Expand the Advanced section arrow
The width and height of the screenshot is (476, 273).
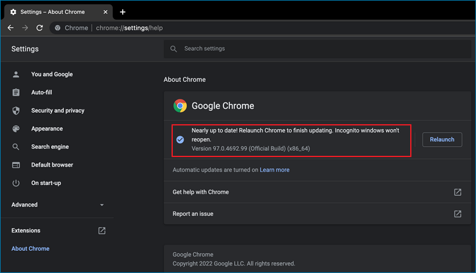[x=102, y=205]
